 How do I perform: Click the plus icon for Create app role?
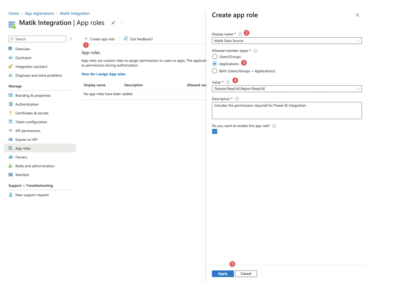pyautogui.click(x=86, y=39)
